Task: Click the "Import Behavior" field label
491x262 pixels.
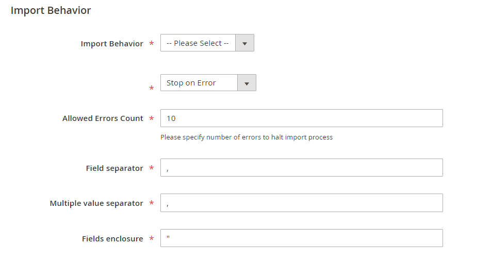Action: (x=112, y=43)
